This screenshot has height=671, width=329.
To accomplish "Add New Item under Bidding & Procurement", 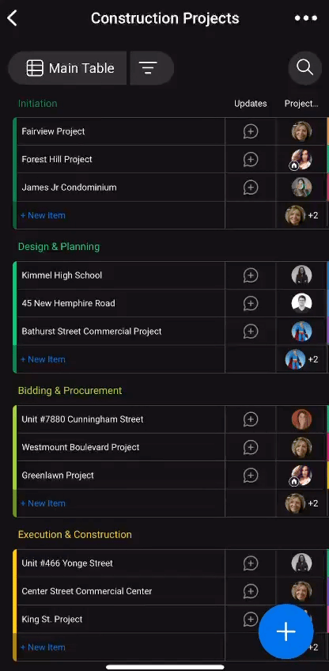I will (43, 503).
